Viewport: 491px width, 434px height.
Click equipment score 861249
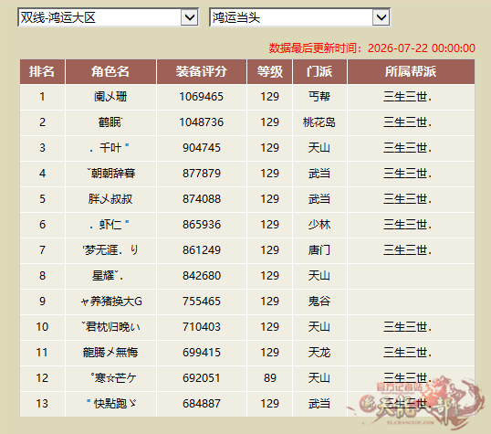[x=202, y=250]
